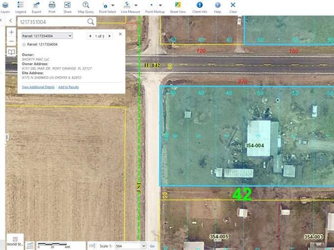This screenshot has width=334, height=250.
Task: Click the Print icon
Action: [x=52, y=7]
